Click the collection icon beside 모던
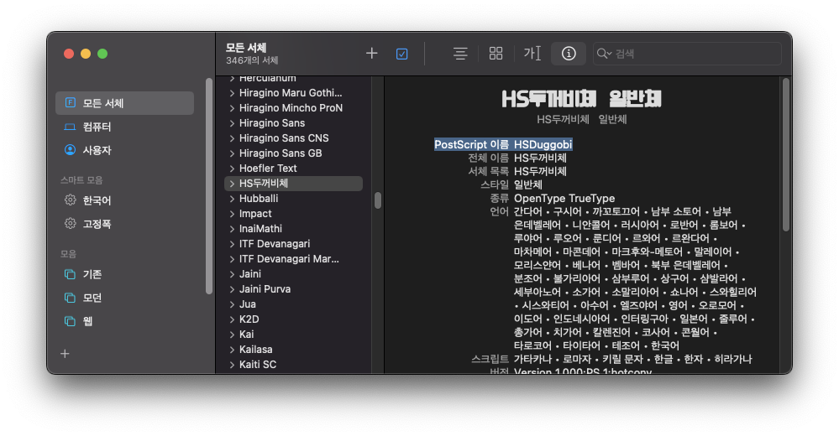The width and height of the screenshot is (839, 436). [x=70, y=298]
